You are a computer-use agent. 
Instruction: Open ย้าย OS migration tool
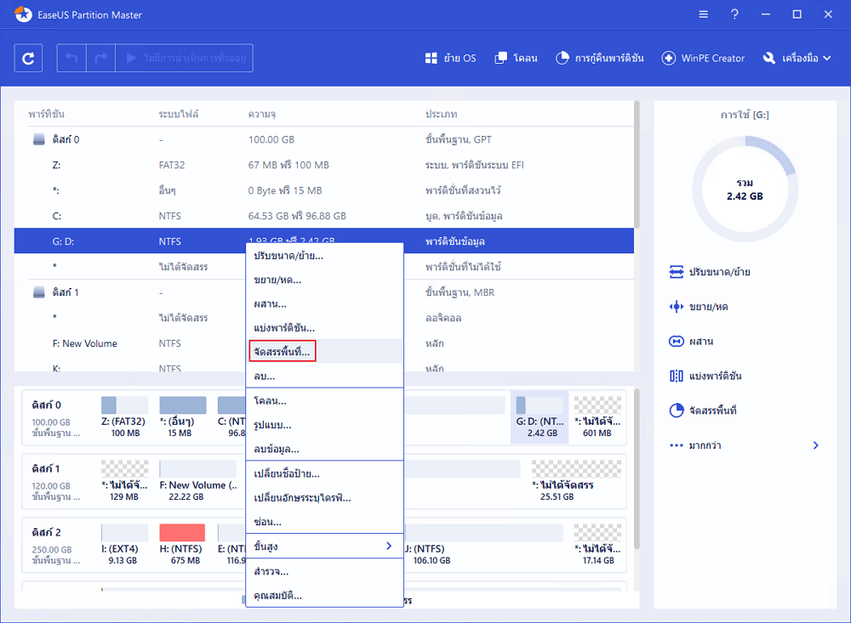(x=450, y=58)
